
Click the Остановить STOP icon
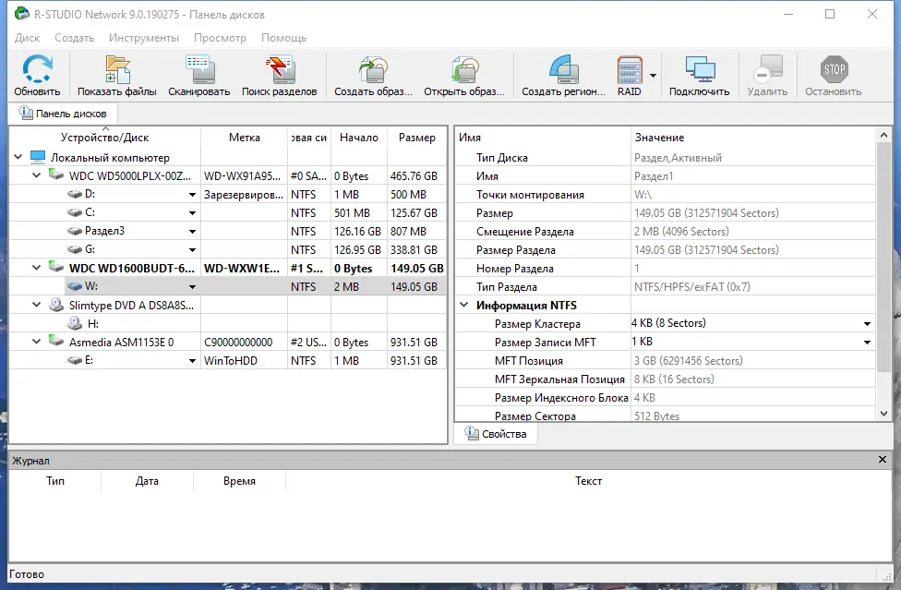click(x=834, y=69)
